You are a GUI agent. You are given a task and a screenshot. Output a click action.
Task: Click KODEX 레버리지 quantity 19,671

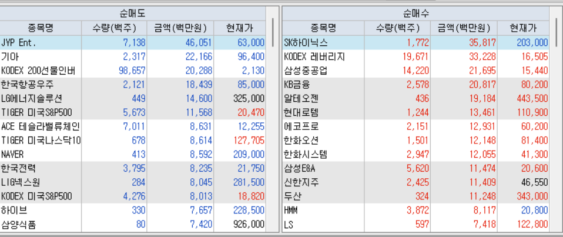(x=416, y=56)
